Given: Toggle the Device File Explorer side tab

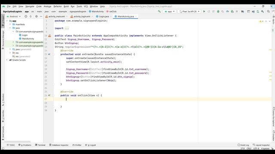Looking at the screenshot, I should pyautogui.click(x=273, y=117).
